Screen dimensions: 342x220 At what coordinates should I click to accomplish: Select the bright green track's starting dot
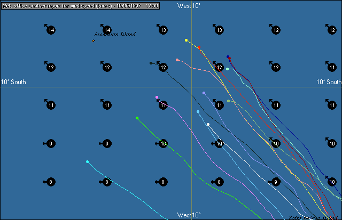coord(137,118)
